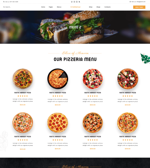Open the Contacts menu item
Image resolution: width=150 pixels, height=168 pixels.
coord(107,7)
